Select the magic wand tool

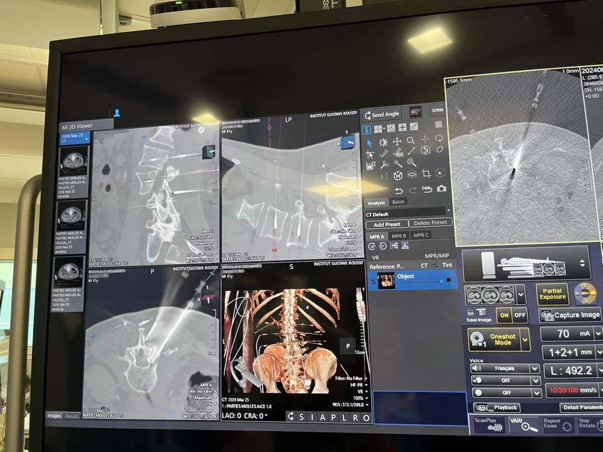click(397, 165)
